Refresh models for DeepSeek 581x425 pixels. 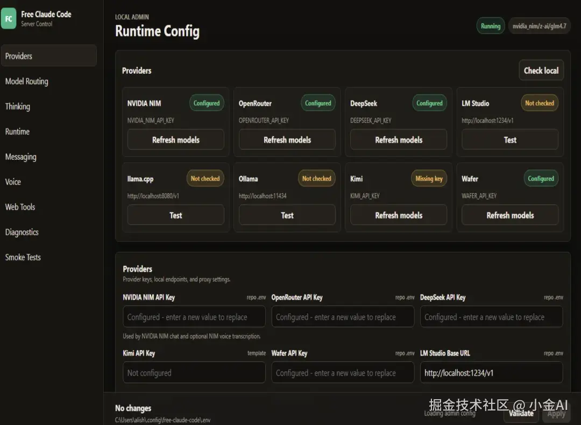399,140
